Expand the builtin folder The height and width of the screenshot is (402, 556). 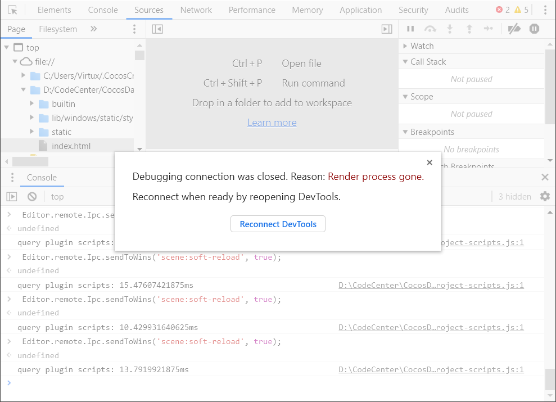pyautogui.click(x=32, y=104)
